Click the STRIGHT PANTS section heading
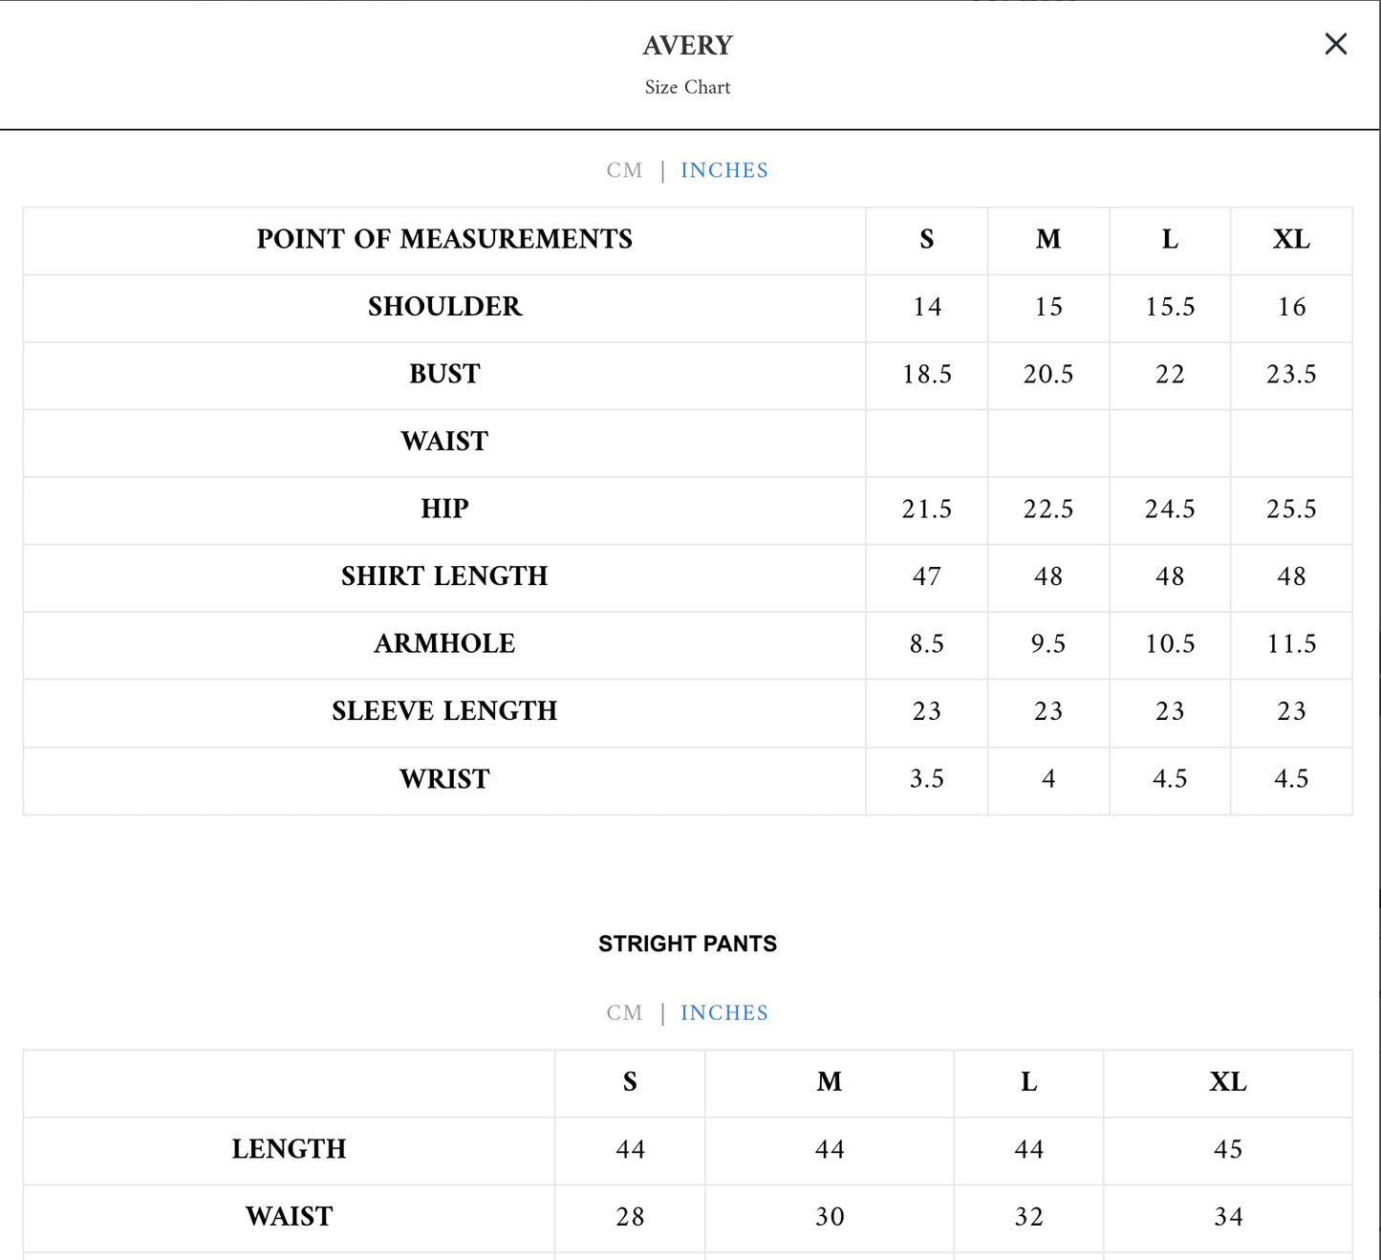 687,944
